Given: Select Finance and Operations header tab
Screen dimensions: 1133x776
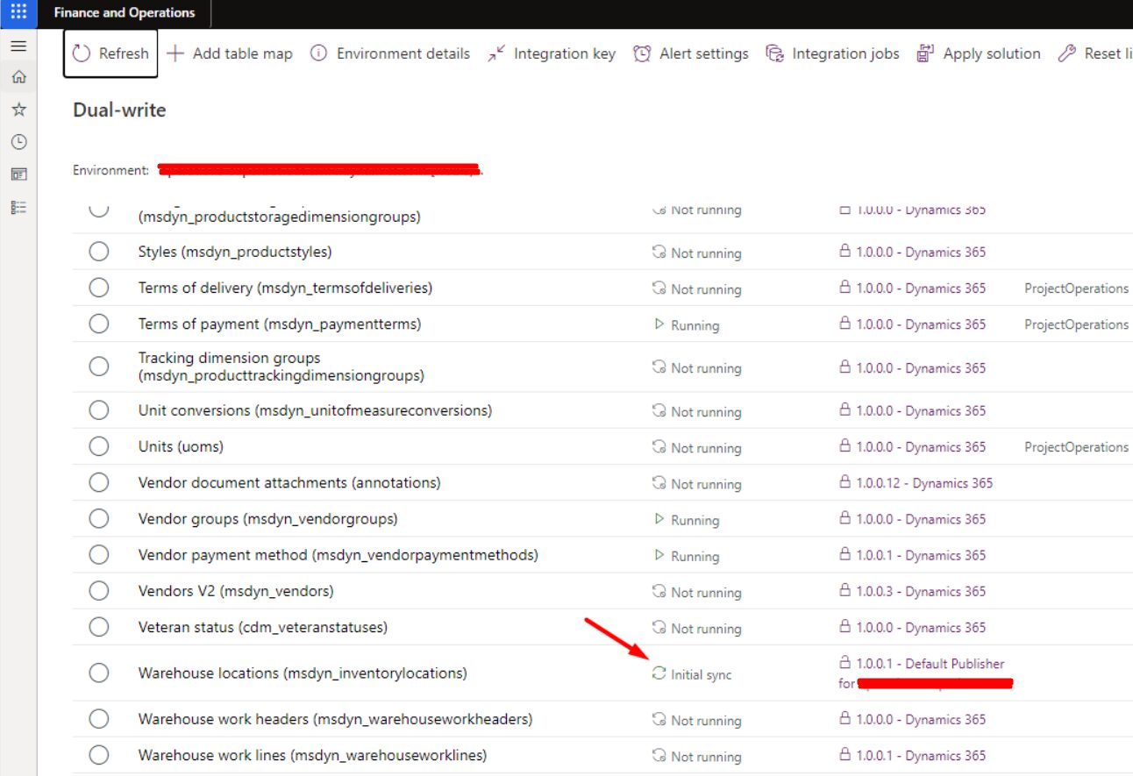Looking at the screenshot, I should click(x=124, y=13).
